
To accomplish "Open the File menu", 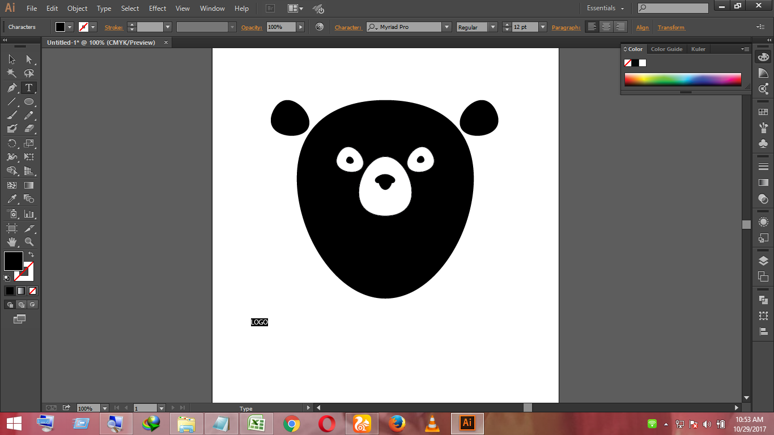I will pyautogui.click(x=32, y=8).
